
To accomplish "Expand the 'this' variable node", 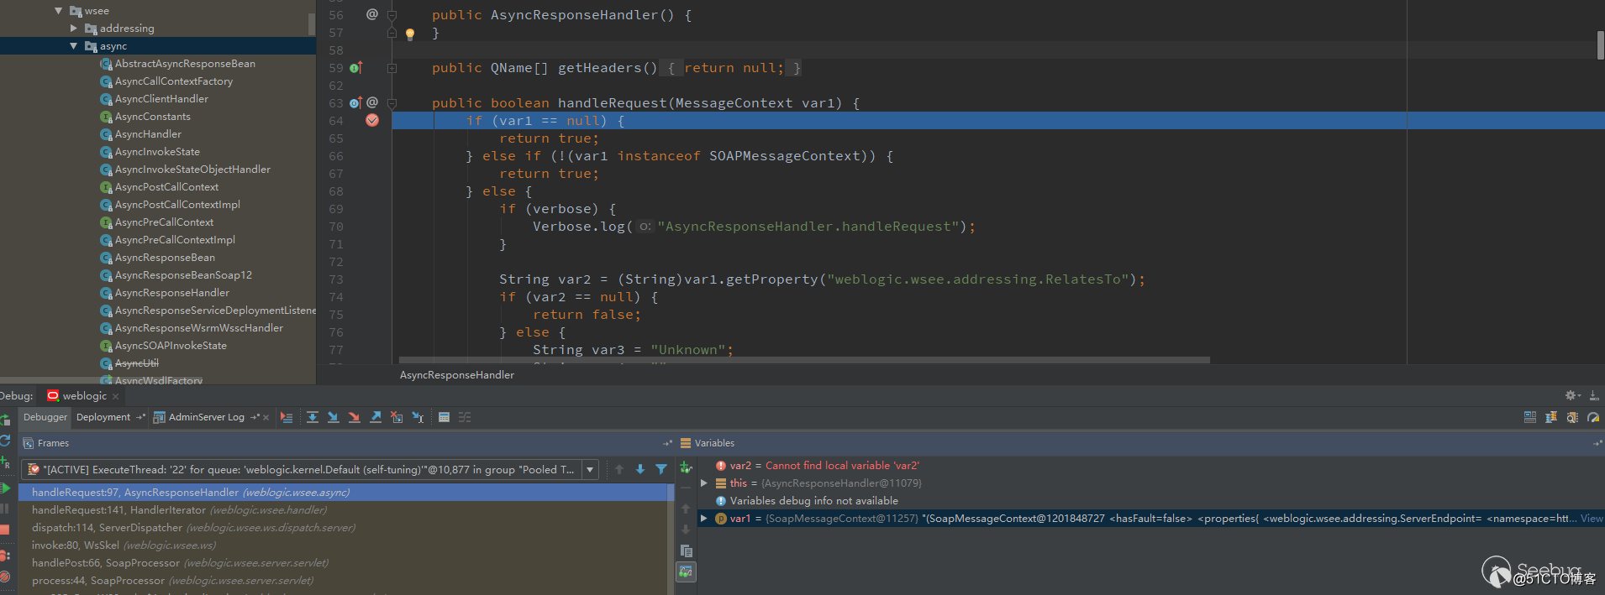I will coord(704,483).
